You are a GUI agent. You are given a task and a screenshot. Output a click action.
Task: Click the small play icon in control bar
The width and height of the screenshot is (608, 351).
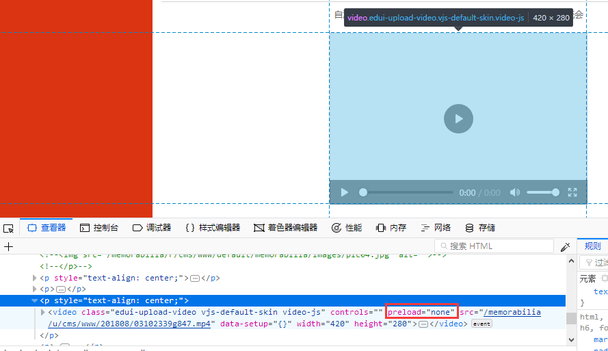tap(344, 192)
